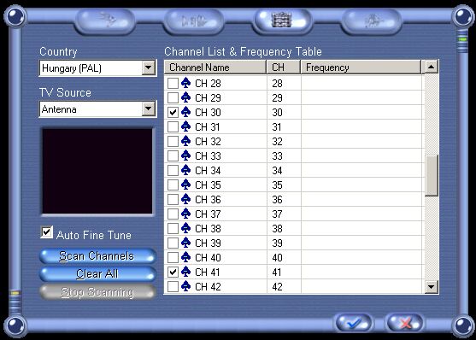Switch to the second top tab
476x340 pixels.
click(x=193, y=21)
